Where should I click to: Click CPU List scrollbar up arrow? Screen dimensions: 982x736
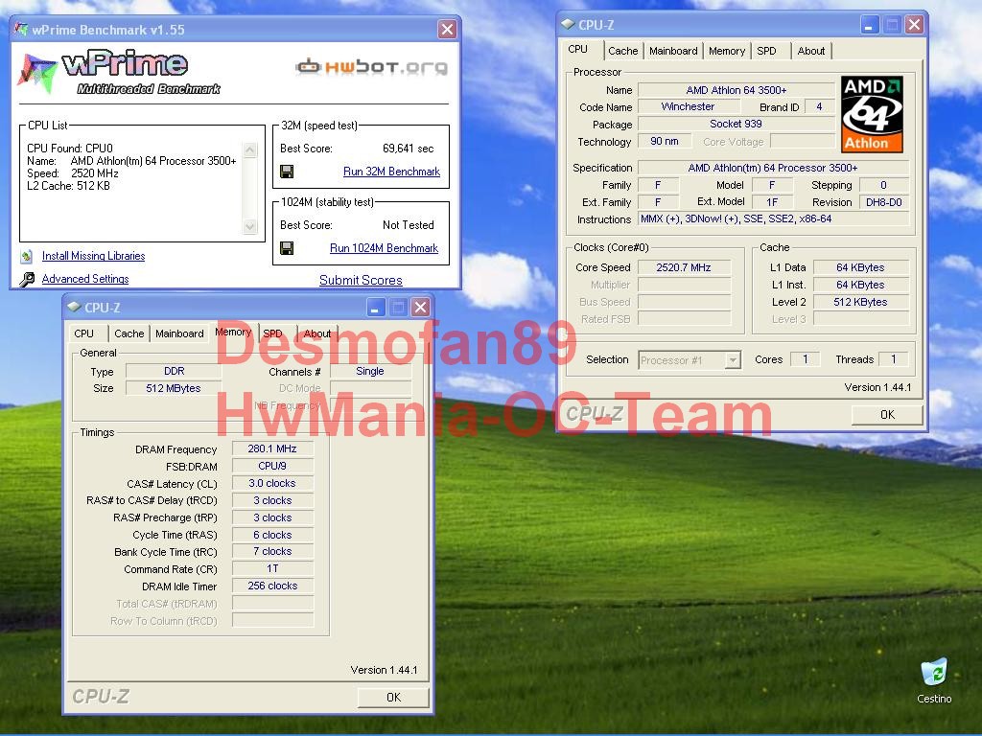250,149
